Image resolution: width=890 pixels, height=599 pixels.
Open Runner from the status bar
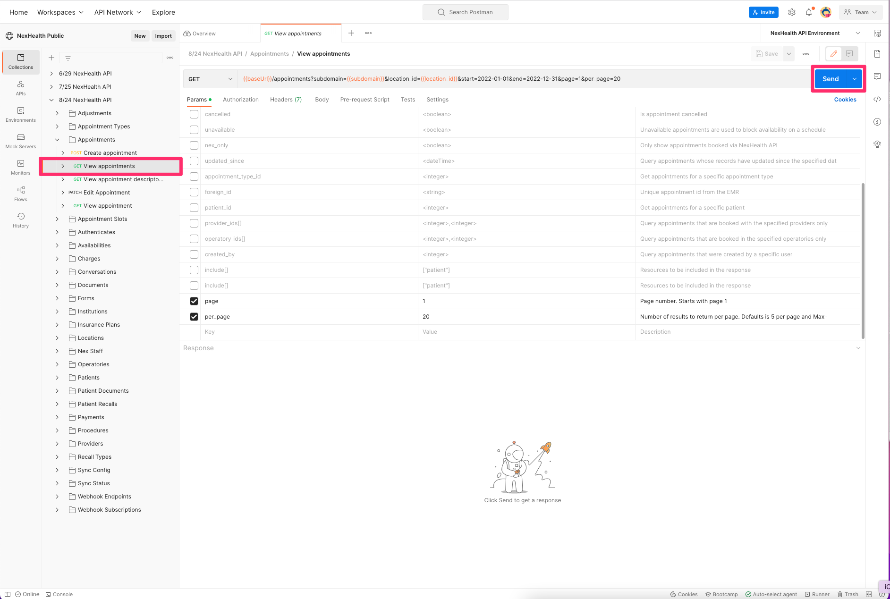point(817,594)
